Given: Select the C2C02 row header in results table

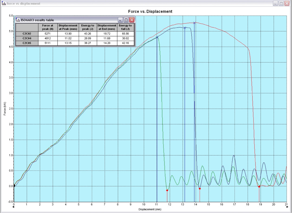Looking at the screenshot, I should point(27,34).
